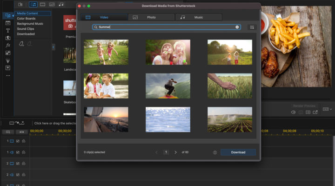Click the preview volume speaker icon
335x186 pixels.
tap(293, 112)
